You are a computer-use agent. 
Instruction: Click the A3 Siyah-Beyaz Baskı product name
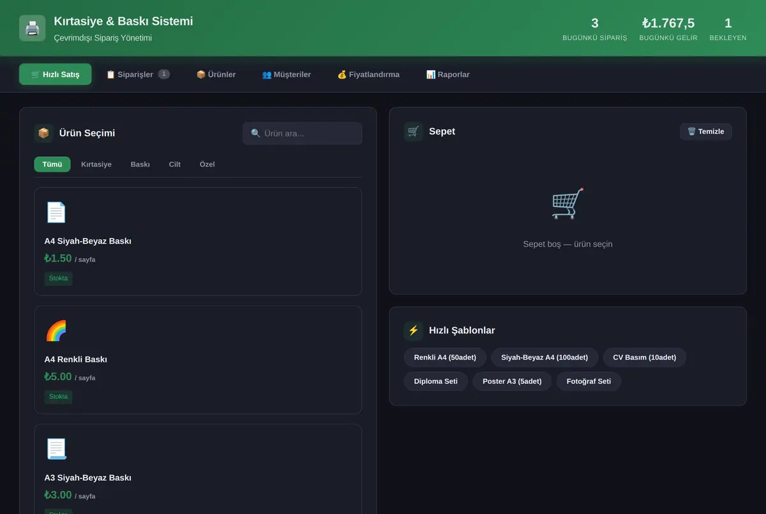[88, 478]
